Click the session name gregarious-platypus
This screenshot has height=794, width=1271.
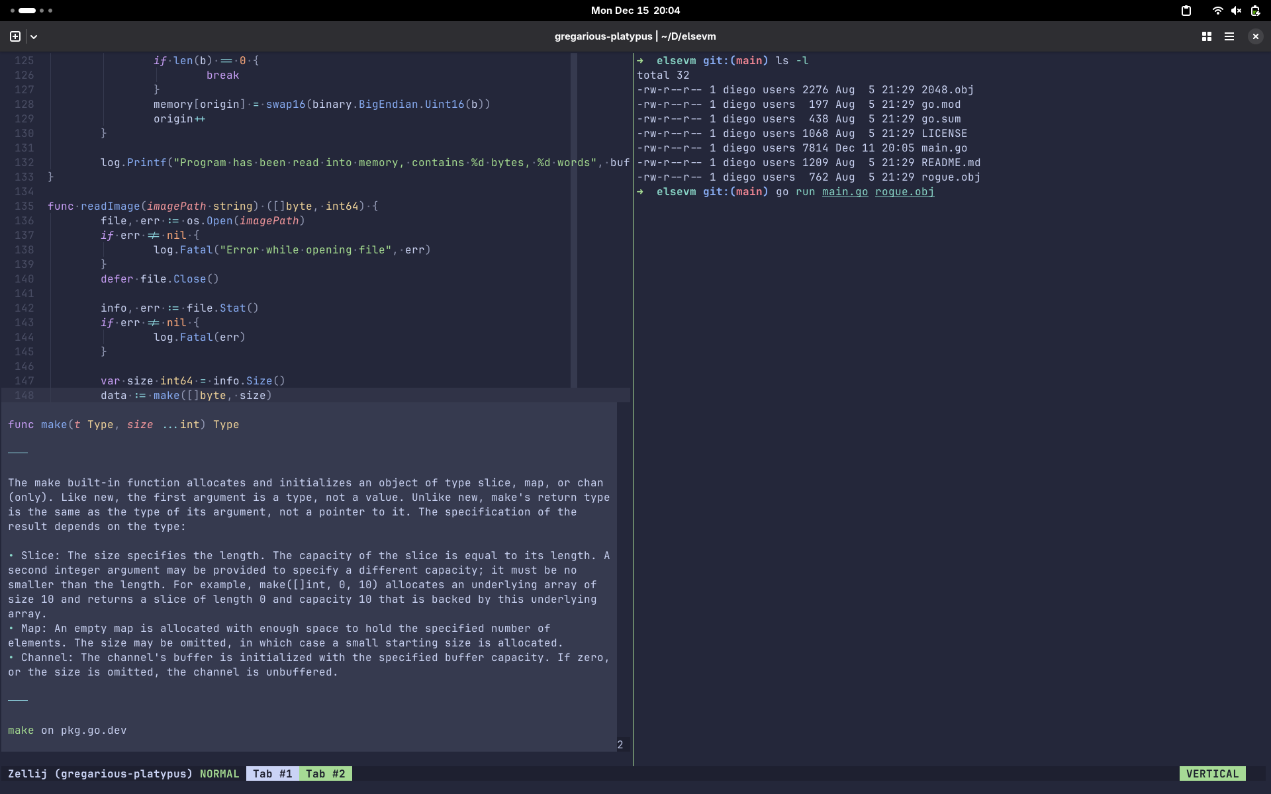click(x=604, y=36)
